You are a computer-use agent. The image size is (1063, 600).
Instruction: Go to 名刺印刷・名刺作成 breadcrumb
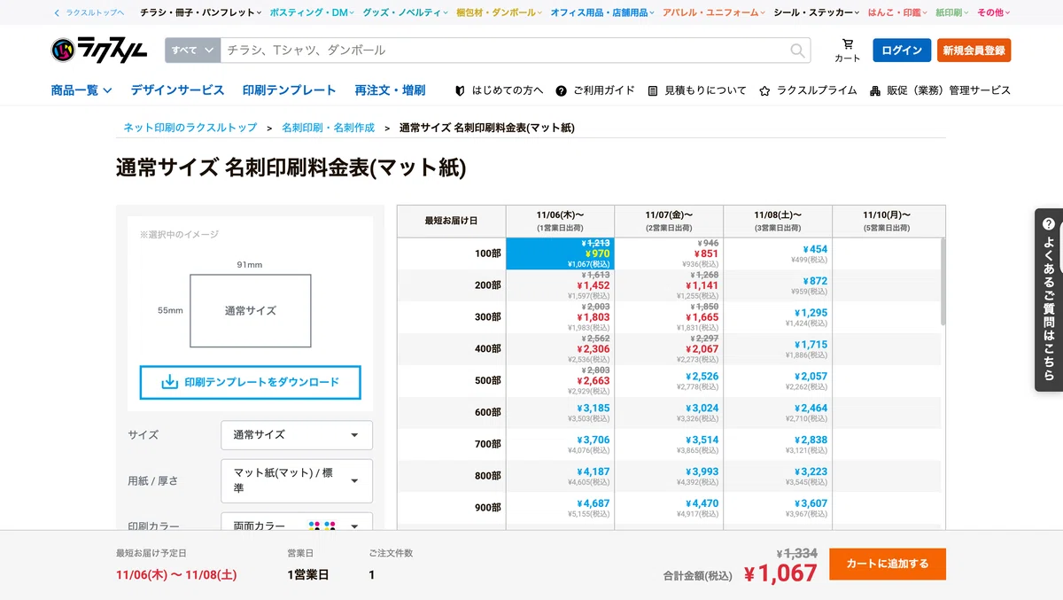[x=328, y=128]
